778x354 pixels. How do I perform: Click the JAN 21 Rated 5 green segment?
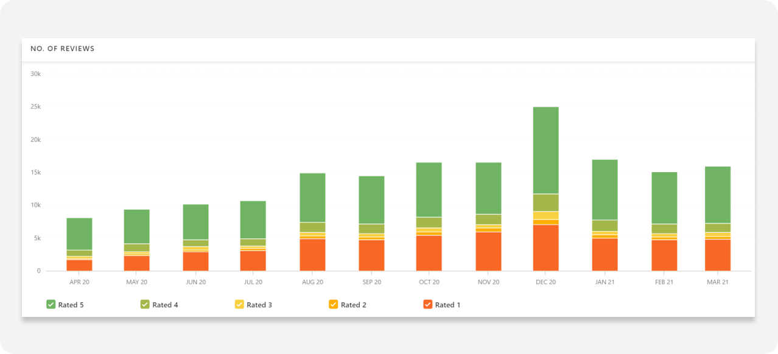pos(605,190)
